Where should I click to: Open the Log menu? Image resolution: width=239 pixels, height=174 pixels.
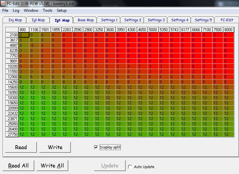pyautogui.click(x=16, y=10)
